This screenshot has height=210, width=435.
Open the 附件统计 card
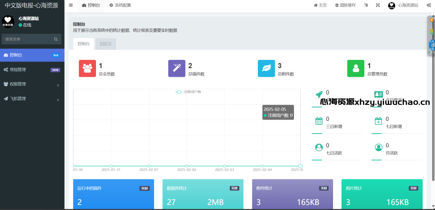[292, 194]
